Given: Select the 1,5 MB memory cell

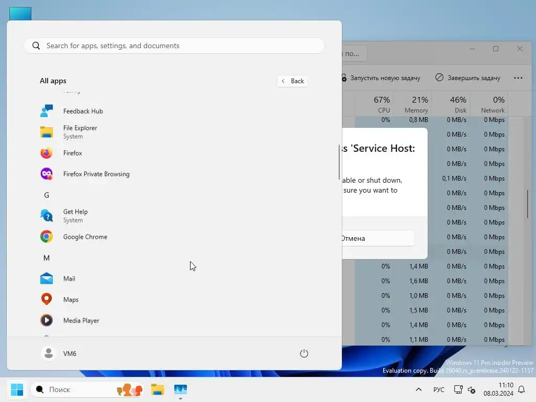Looking at the screenshot, I should click(x=419, y=310).
